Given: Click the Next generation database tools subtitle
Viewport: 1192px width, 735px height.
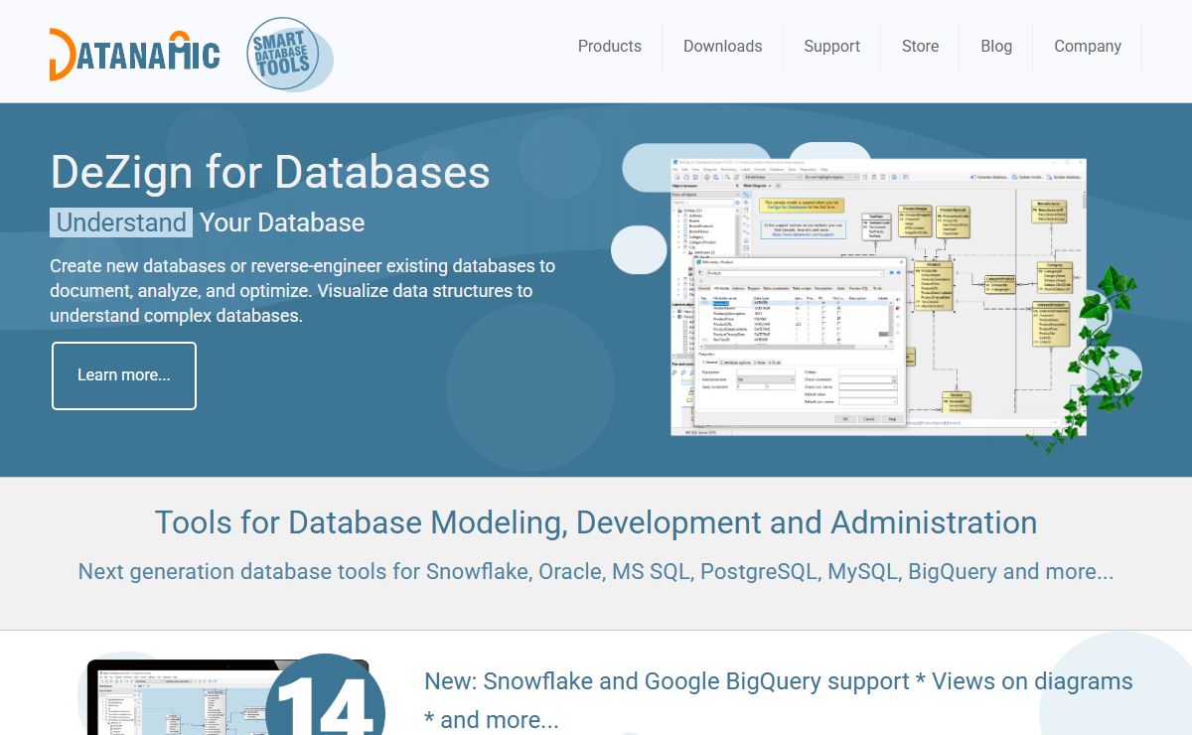Looking at the screenshot, I should (x=596, y=572).
